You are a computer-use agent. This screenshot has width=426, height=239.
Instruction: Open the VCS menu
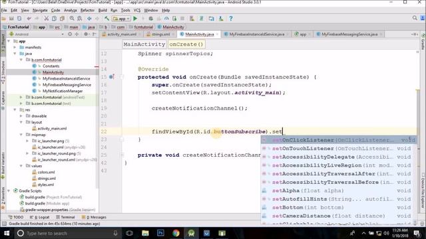tap(137, 11)
